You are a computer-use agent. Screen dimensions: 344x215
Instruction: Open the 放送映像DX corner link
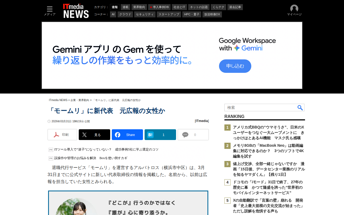212,15
